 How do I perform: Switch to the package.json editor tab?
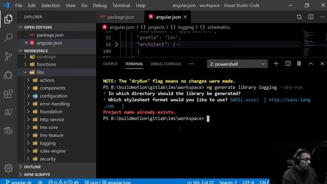(120, 17)
